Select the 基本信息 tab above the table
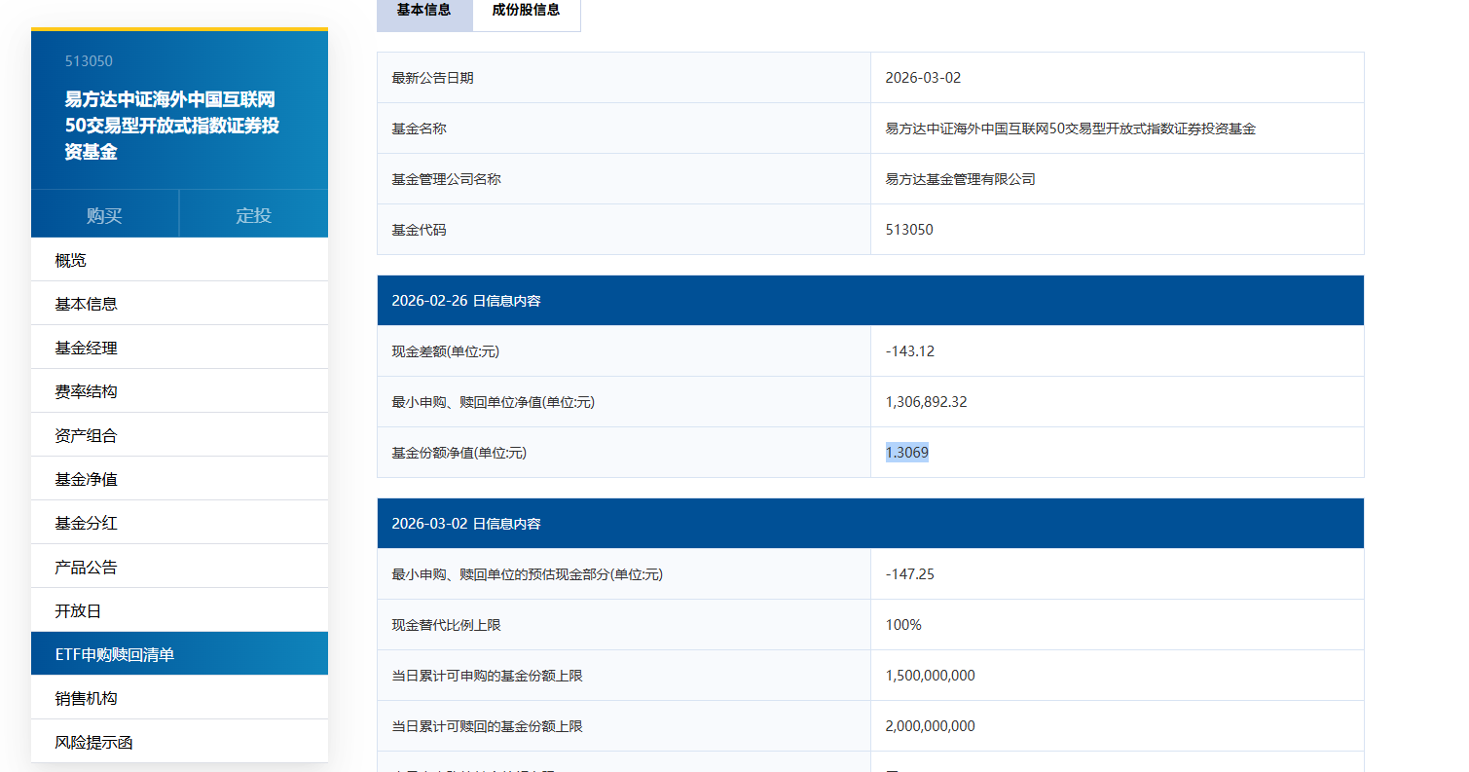Screen dimensions: 1469x772 click(424, 11)
